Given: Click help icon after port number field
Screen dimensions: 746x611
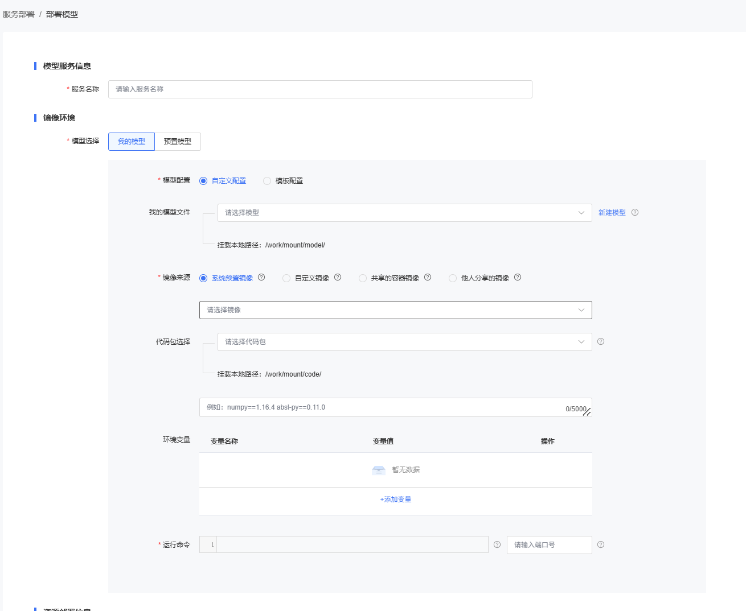Looking at the screenshot, I should coord(601,544).
